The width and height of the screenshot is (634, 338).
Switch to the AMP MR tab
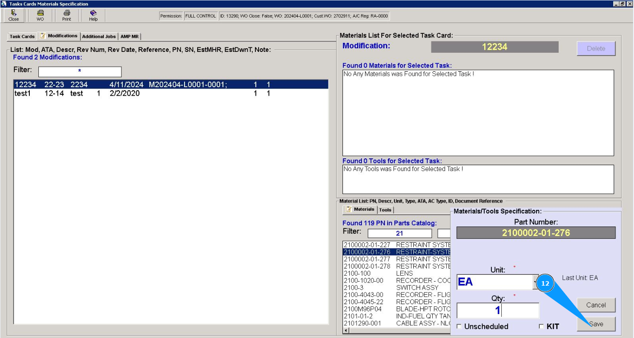(x=130, y=37)
